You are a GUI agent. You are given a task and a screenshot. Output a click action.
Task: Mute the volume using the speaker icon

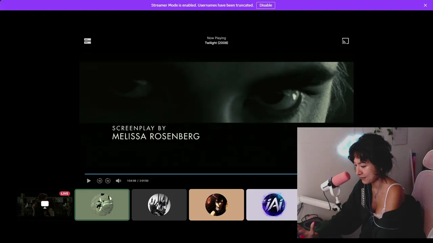coord(118,181)
